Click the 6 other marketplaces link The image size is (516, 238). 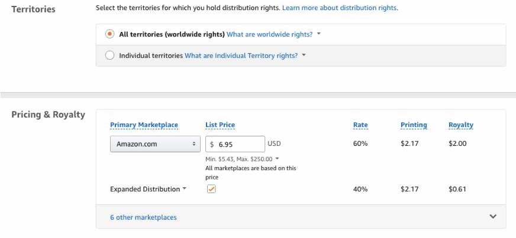coord(143,217)
